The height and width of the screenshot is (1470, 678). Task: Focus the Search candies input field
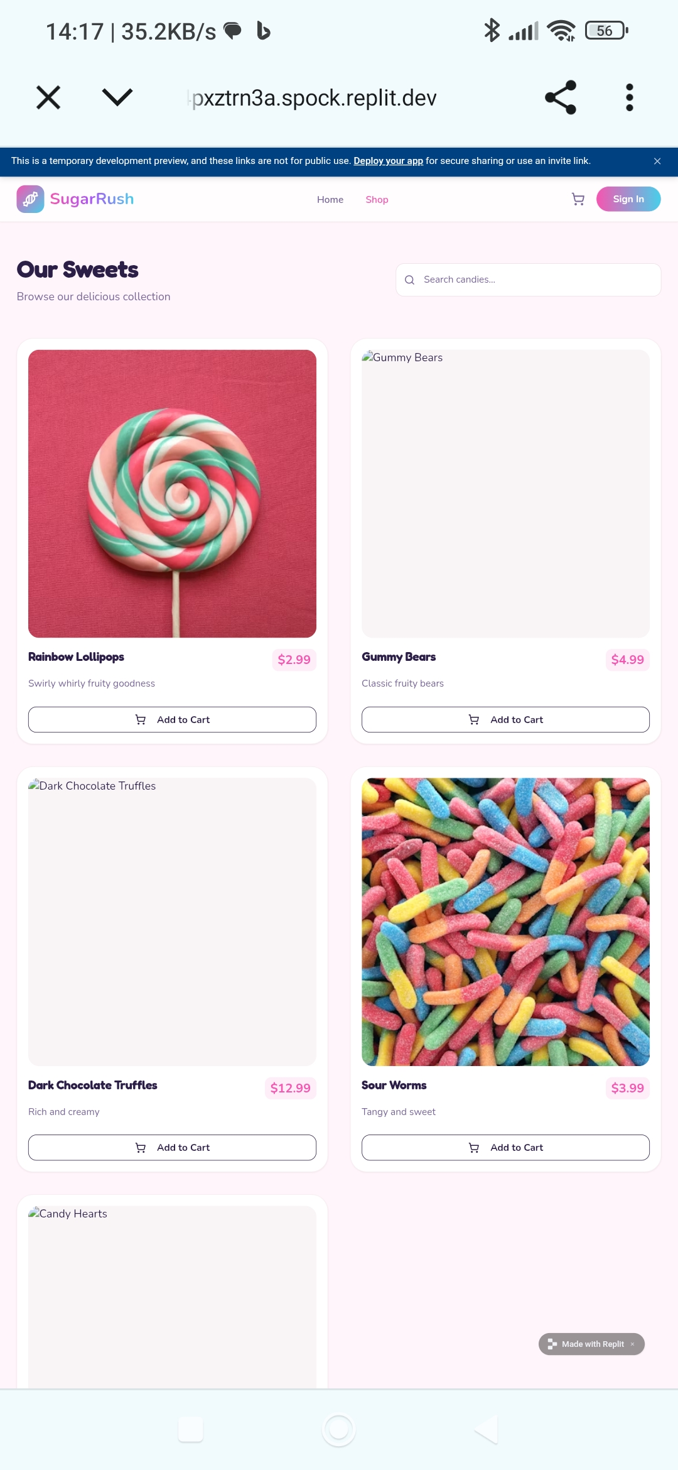[x=528, y=280]
